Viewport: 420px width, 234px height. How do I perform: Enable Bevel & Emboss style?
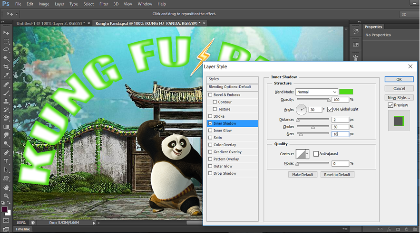pyautogui.click(x=210, y=94)
